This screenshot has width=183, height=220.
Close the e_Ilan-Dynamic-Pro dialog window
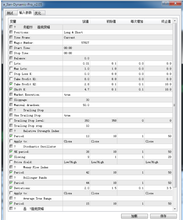[x=175, y=3]
